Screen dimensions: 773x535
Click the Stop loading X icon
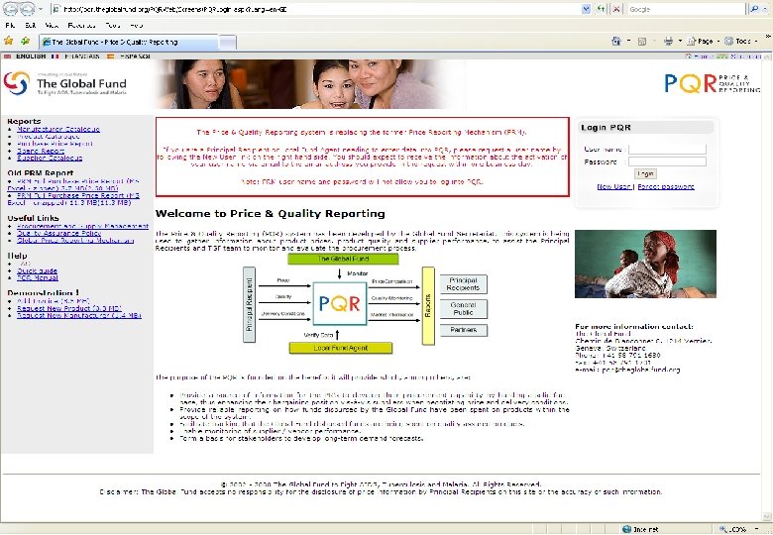[x=616, y=9]
